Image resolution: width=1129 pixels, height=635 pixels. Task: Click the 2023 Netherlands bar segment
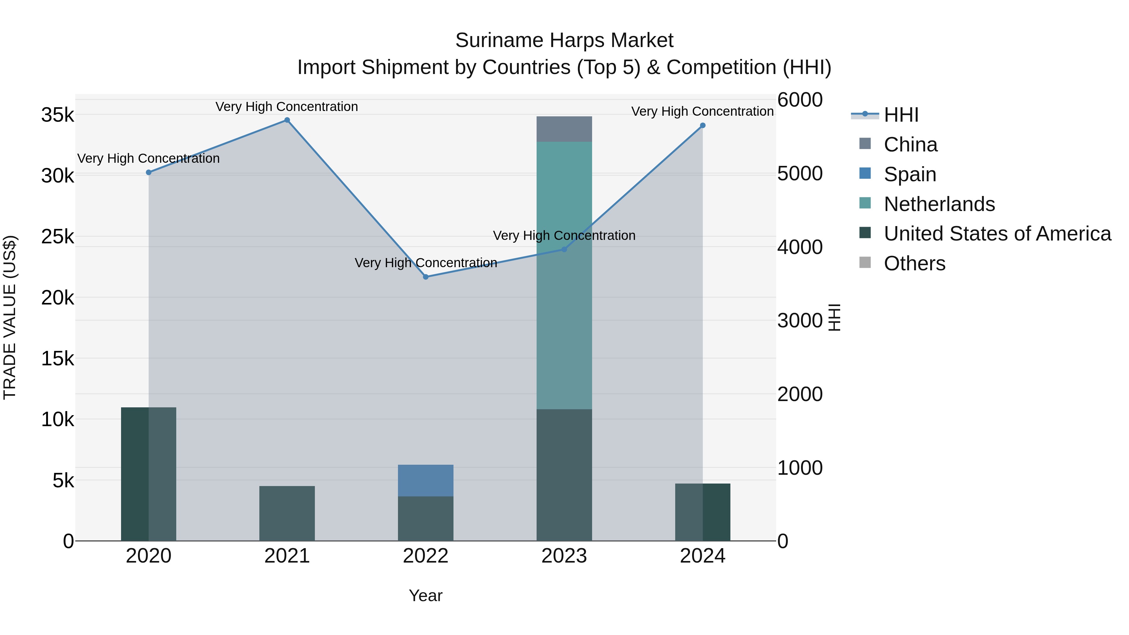(x=564, y=276)
